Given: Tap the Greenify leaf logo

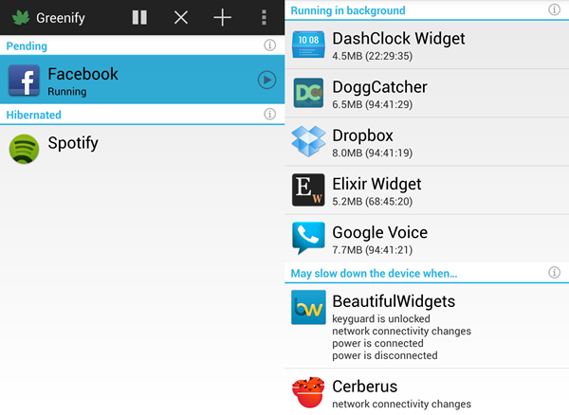Looking at the screenshot, I should (21, 17).
